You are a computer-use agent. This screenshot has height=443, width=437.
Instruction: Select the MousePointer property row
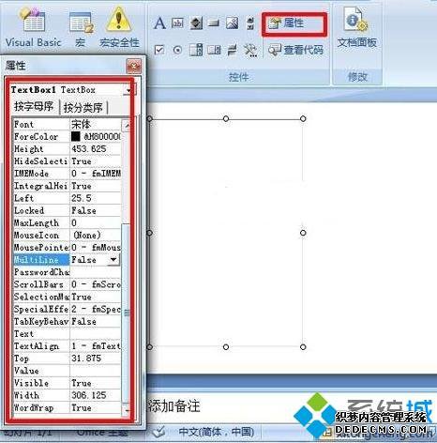click(67, 248)
